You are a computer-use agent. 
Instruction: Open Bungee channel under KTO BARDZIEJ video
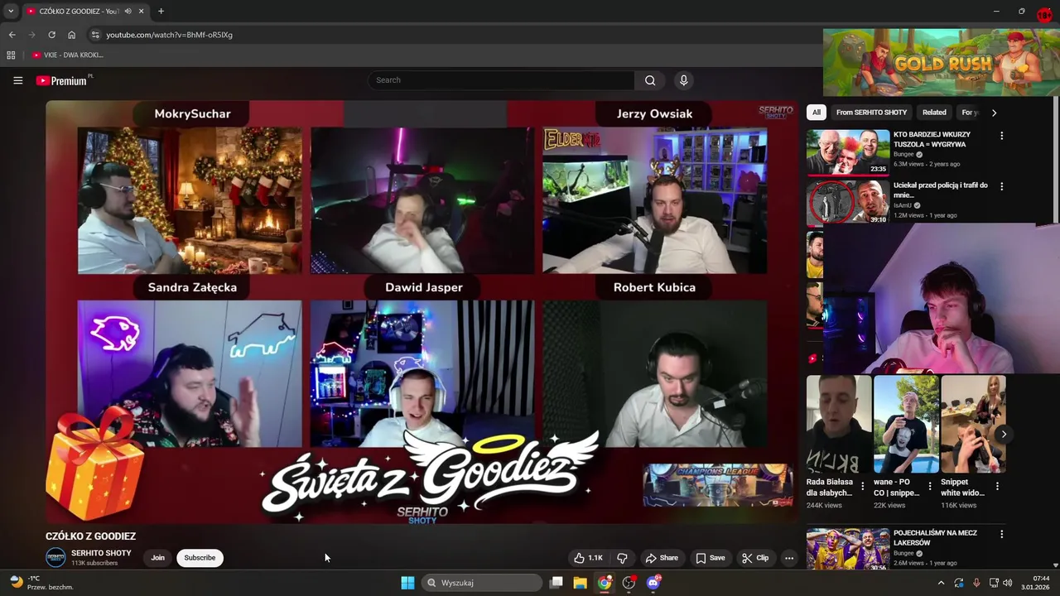pyautogui.click(x=903, y=154)
